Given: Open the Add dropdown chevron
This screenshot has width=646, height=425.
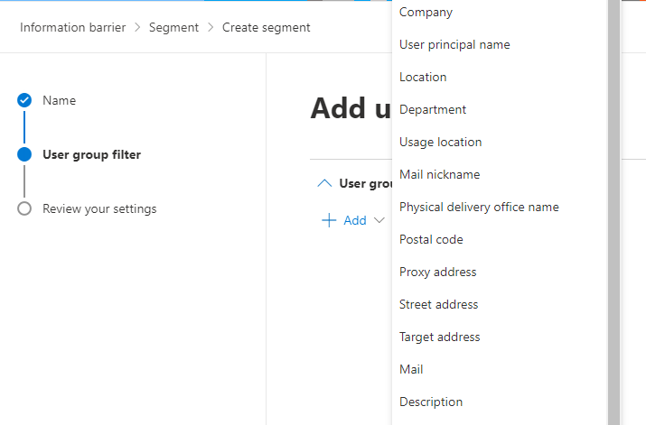Looking at the screenshot, I should 379,220.
